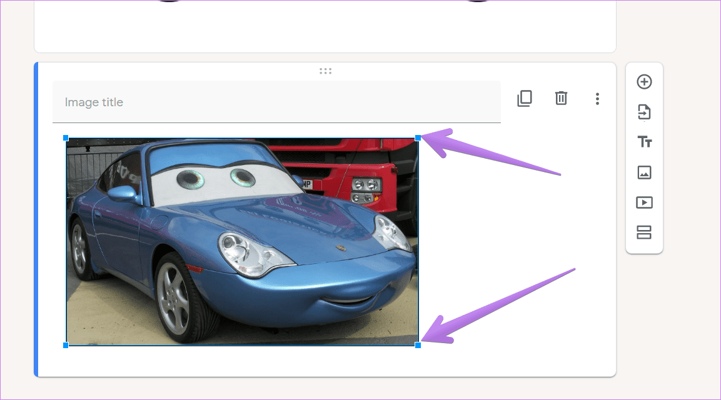
Task: Click the bottom-left image resize handle
Action: point(66,345)
